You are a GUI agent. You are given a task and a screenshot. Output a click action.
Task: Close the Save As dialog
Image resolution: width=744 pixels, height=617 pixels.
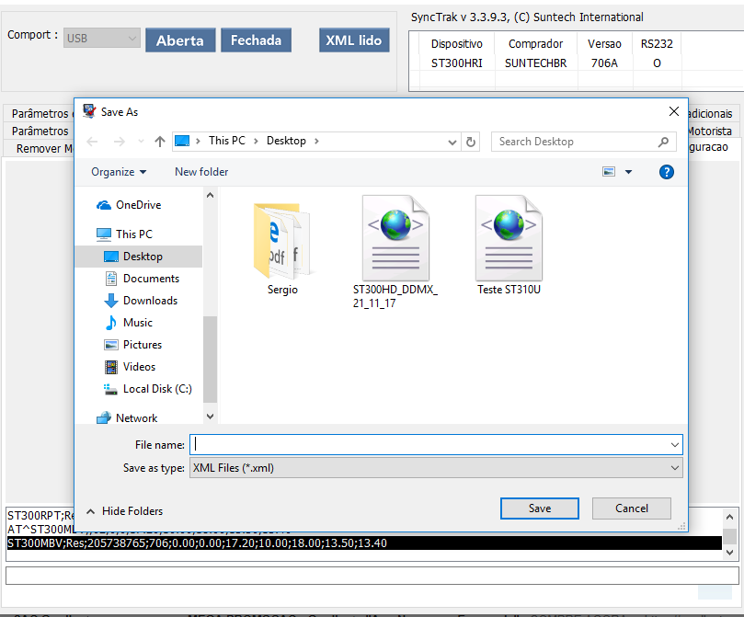674,111
